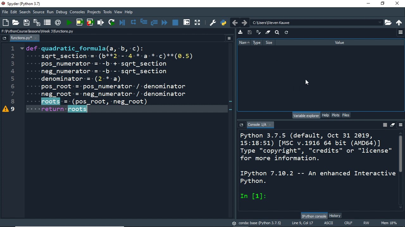Browse a working directory folder icon

click(388, 23)
